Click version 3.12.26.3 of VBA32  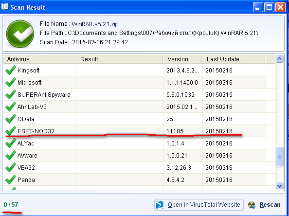179,167
